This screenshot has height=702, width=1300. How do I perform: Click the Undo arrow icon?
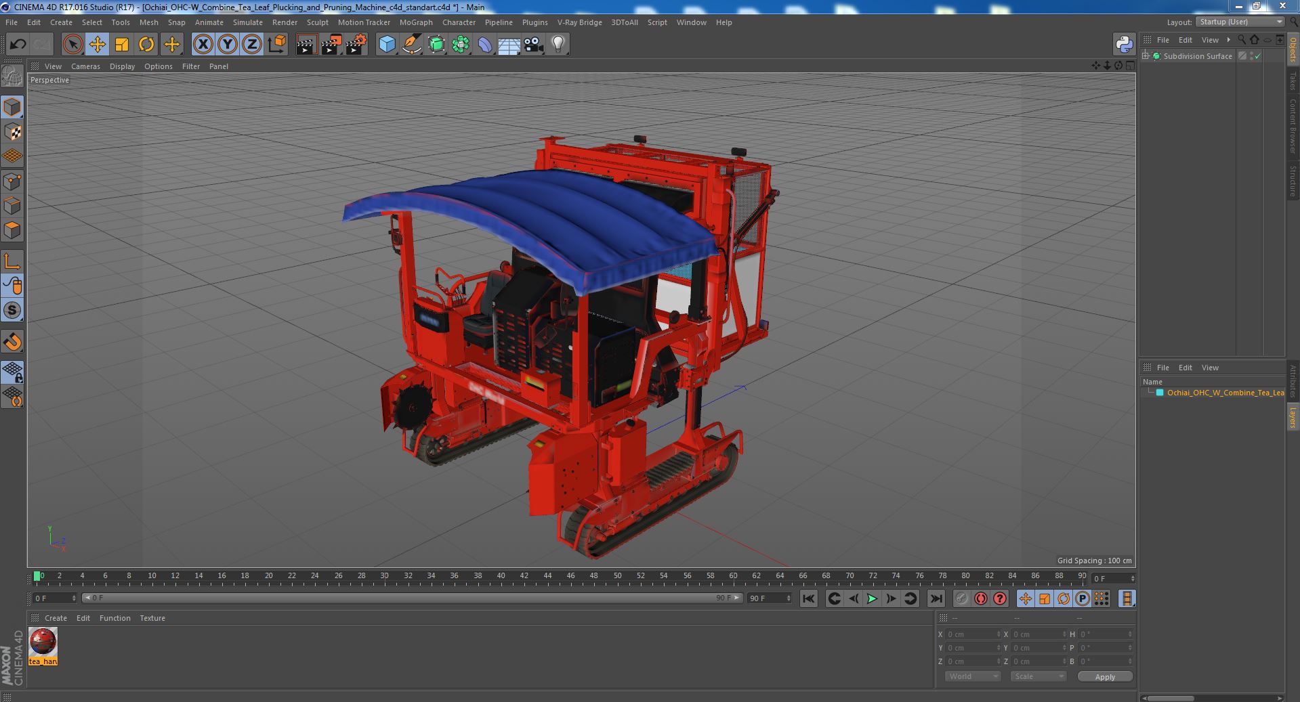coord(18,45)
